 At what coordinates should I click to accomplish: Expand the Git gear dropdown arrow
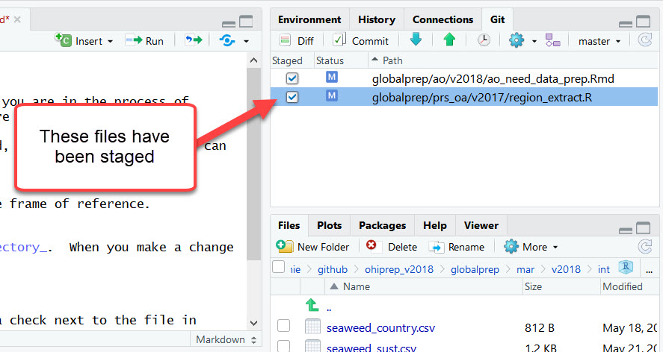534,41
